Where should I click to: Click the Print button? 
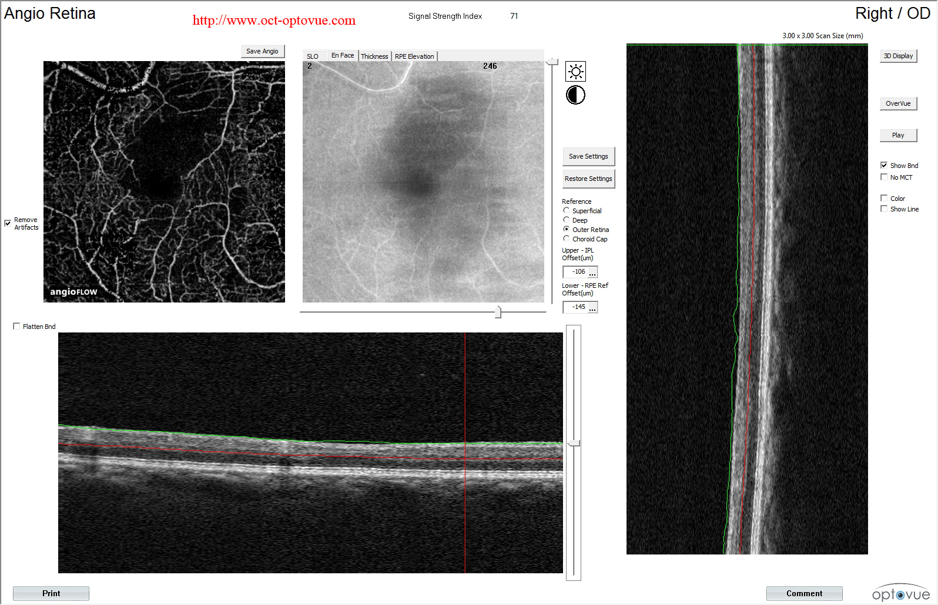coord(51,593)
